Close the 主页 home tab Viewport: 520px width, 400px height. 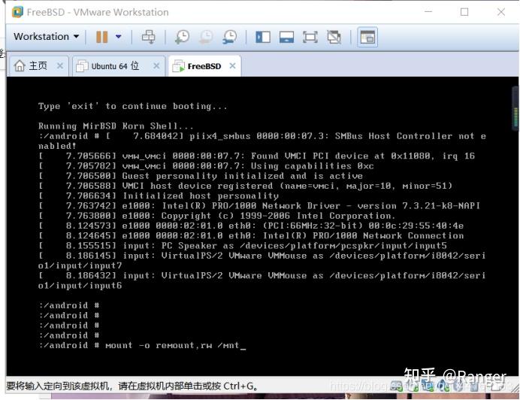click(59, 65)
